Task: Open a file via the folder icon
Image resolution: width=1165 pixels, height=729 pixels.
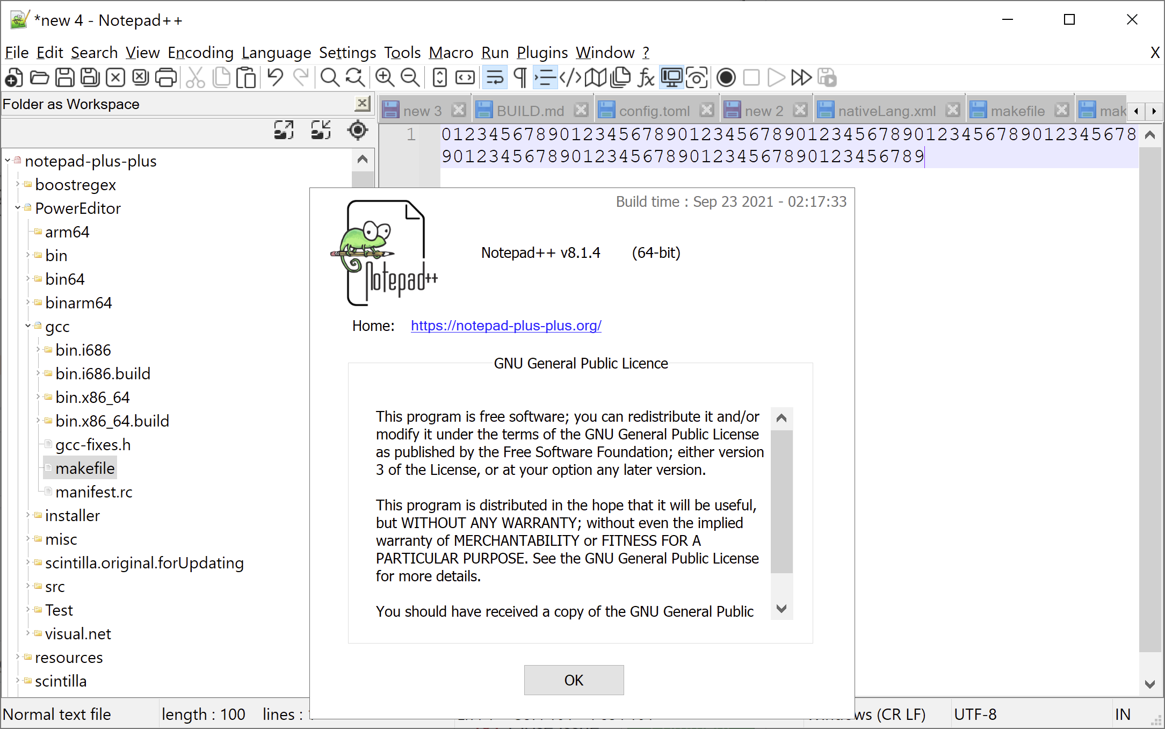Action: [39, 78]
